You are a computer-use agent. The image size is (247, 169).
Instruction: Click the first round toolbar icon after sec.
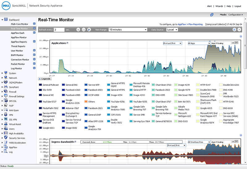(78, 30)
